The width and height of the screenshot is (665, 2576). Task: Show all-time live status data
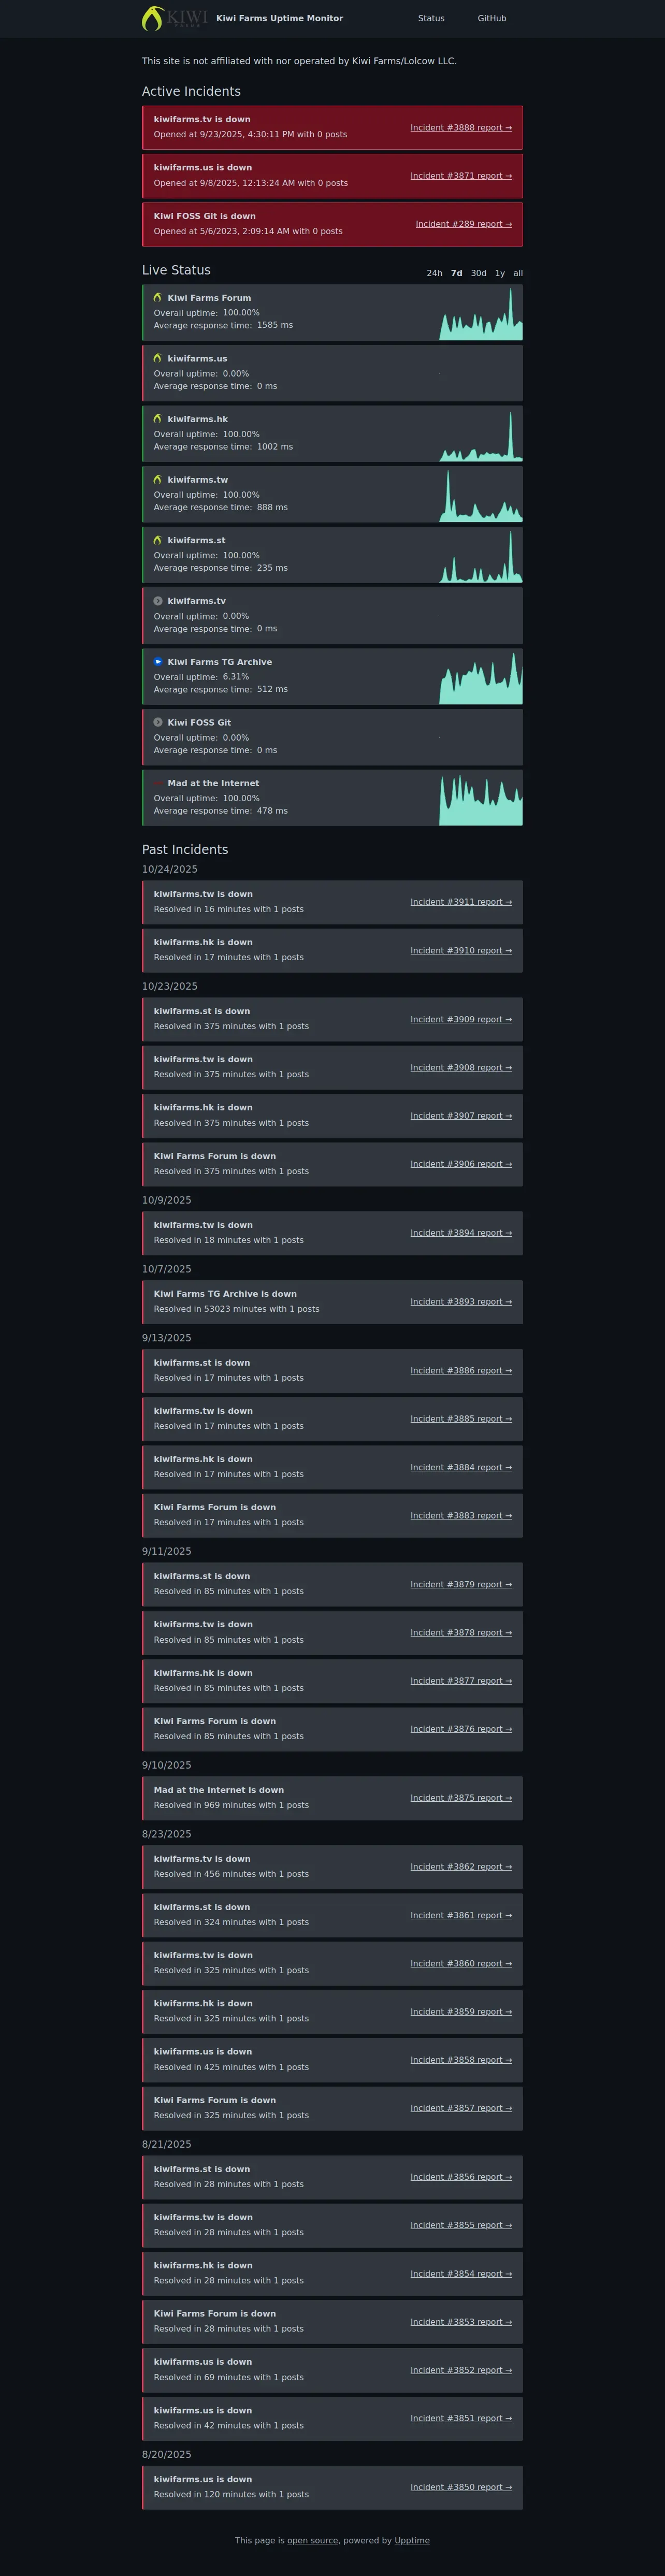[x=518, y=273]
